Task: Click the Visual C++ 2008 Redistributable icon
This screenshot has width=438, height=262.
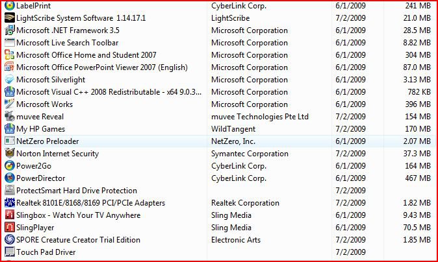Action: 10,91
